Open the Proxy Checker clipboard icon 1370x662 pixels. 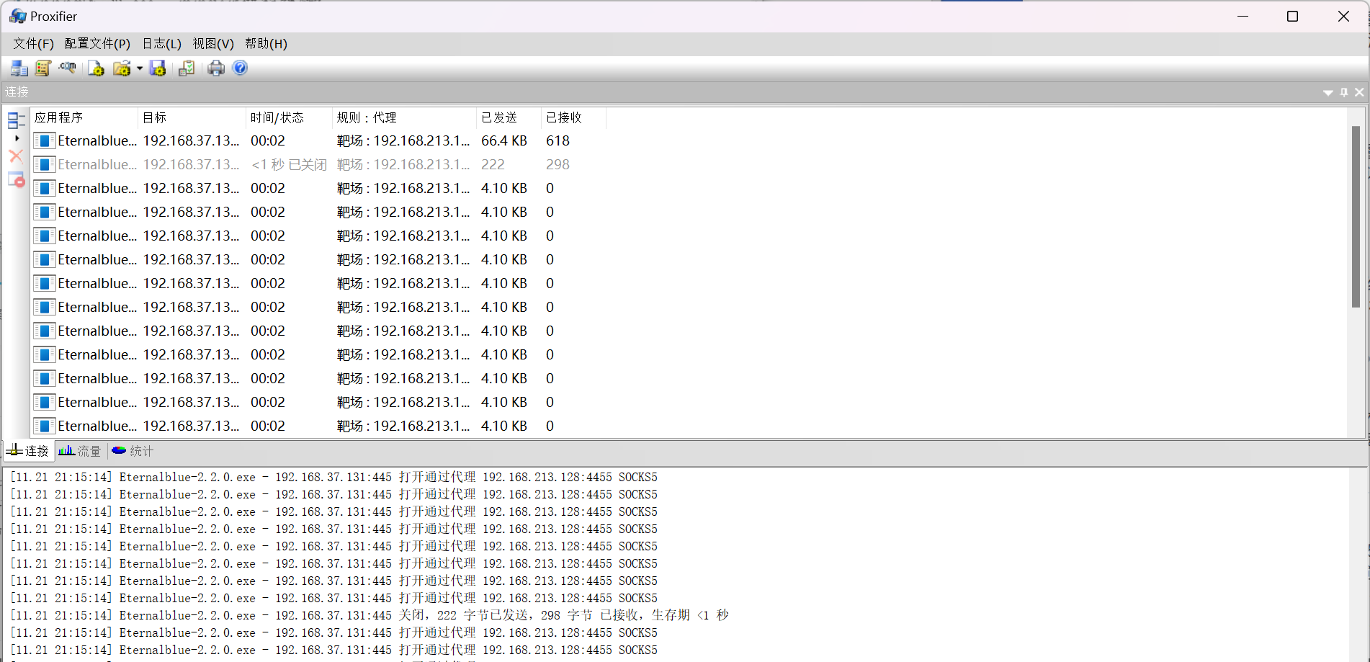187,68
